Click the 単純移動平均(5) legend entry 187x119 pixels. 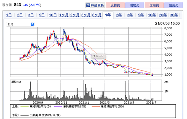coord(36,107)
